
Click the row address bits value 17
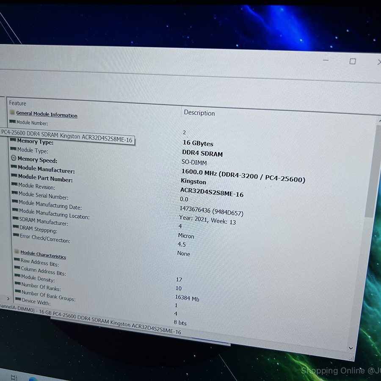179,279
